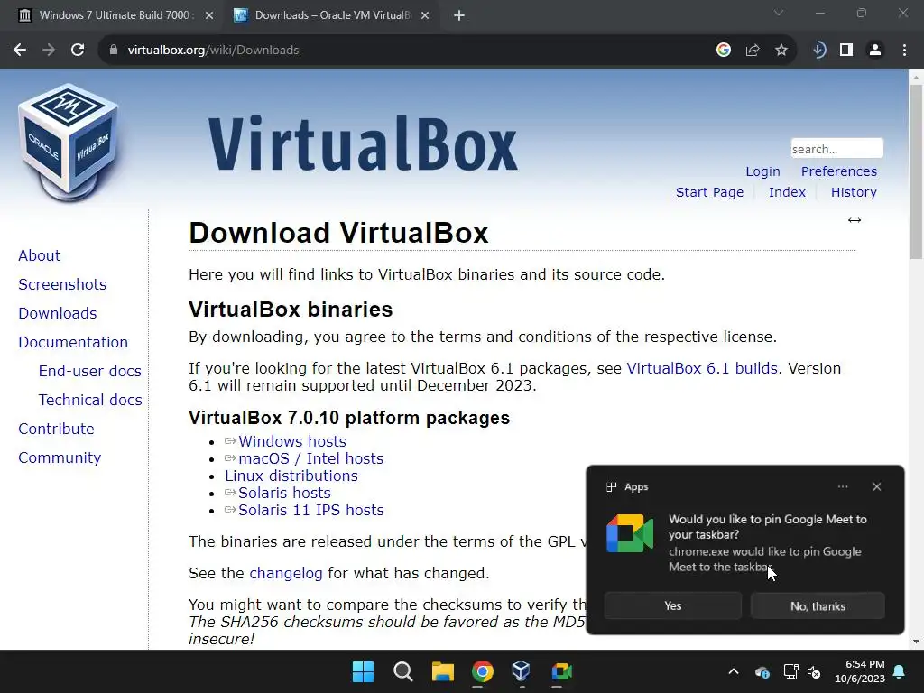Download the Windows hosts package
This screenshot has width=924, height=693.
(x=292, y=441)
